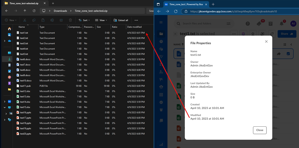Click Downloads in Explorer address breadcrumb
Image resolution: width=299 pixels, height=148 pixels.
(60, 11)
